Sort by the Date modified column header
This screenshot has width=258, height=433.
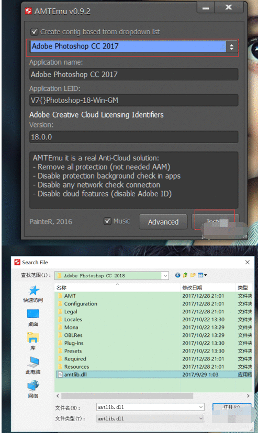[208, 287]
